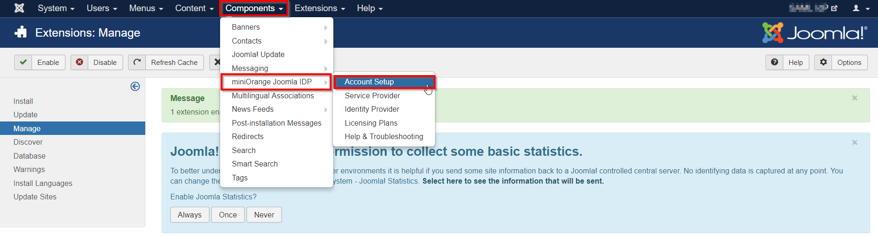The image size is (878, 236).
Task: Select Smart Search menu entry
Action: [276, 164]
